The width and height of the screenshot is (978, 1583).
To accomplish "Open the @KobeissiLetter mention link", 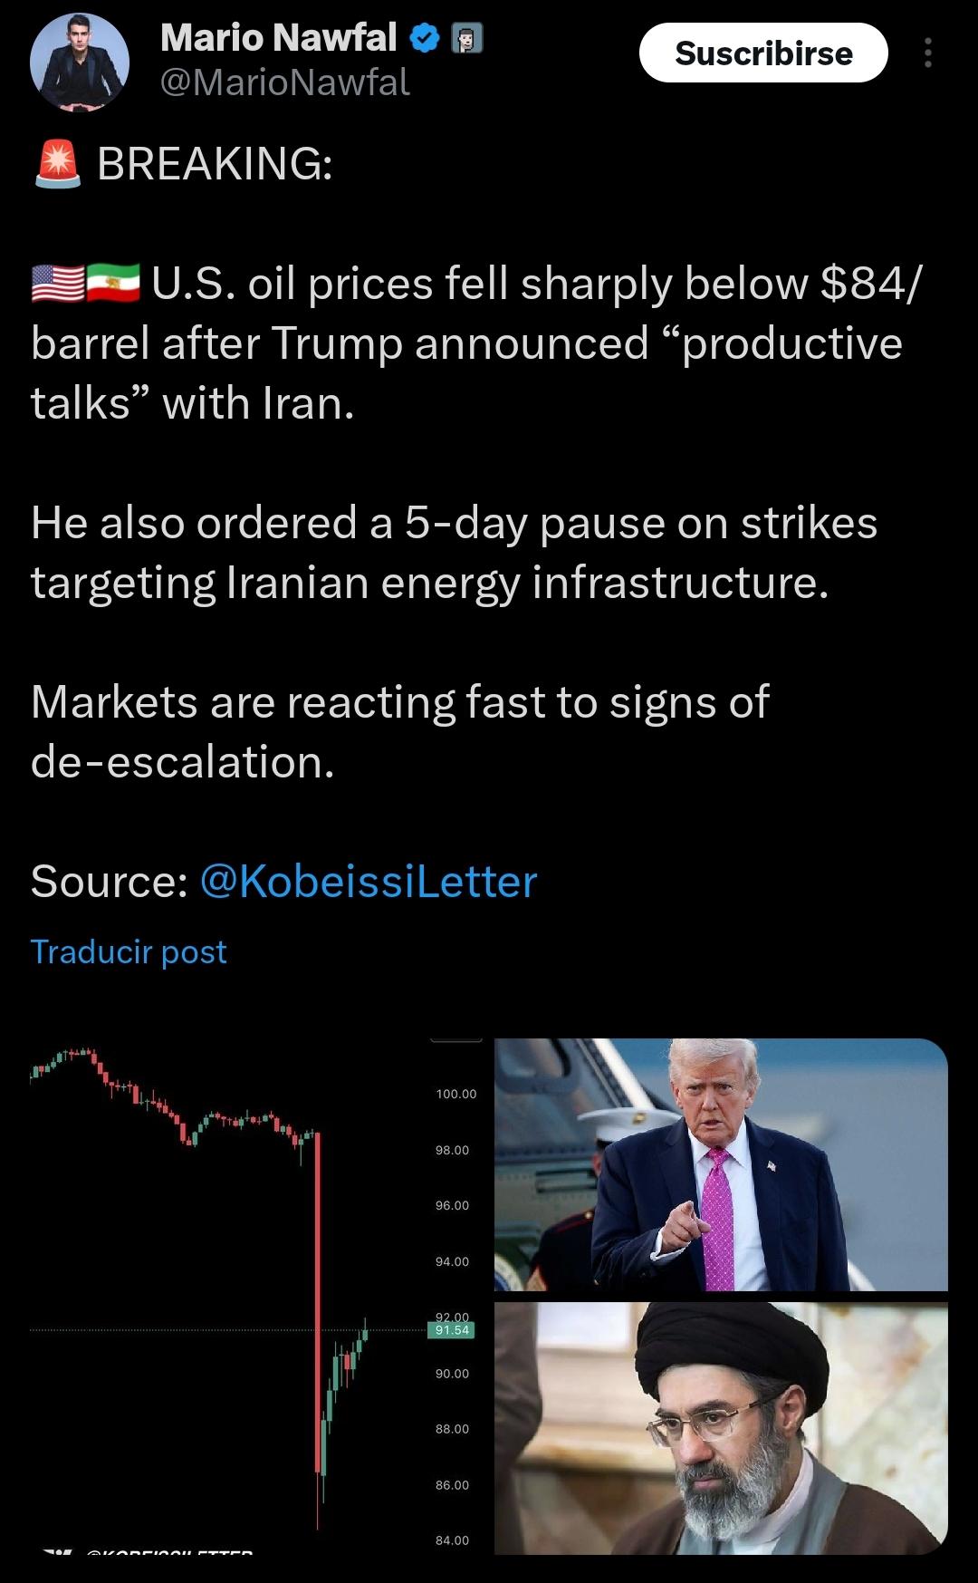I will click(368, 881).
